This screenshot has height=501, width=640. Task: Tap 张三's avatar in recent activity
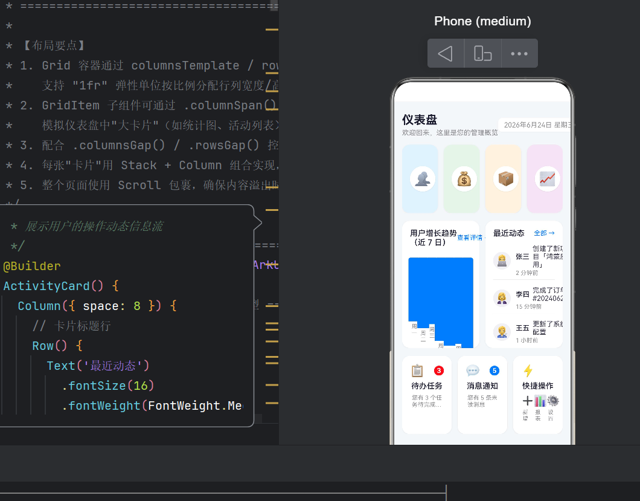(502, 260)
